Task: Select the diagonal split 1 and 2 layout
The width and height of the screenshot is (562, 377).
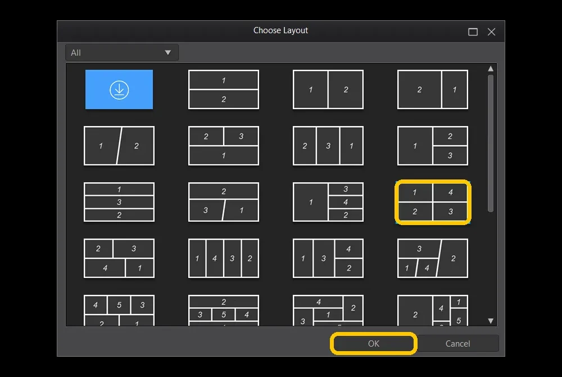Action: [x=119, y=146]
